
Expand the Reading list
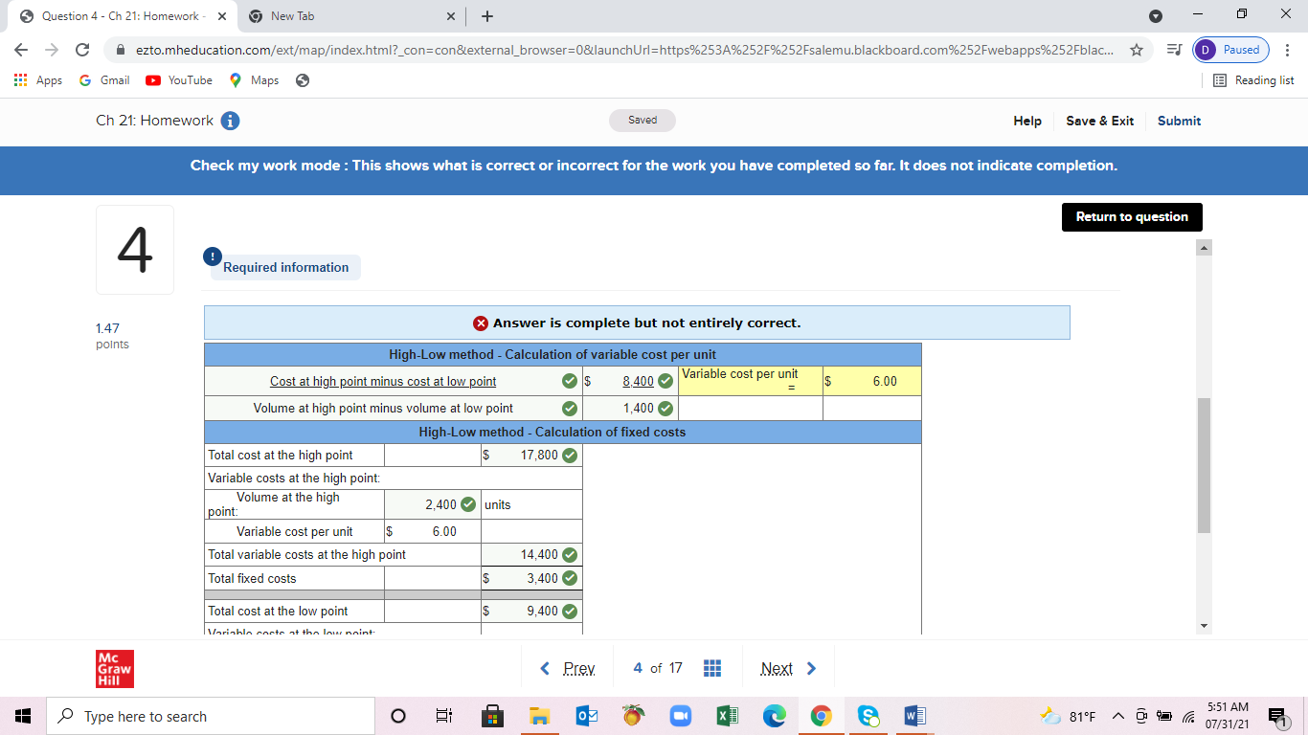(1252, 80)
